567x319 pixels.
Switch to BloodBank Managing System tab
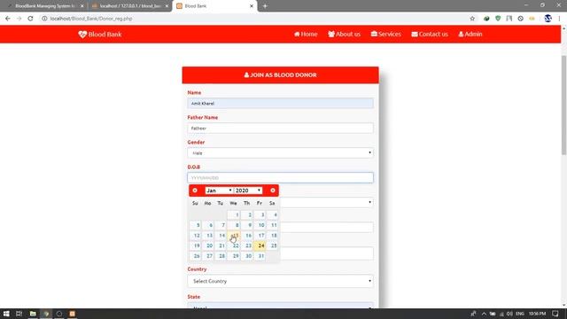point(45,6)
